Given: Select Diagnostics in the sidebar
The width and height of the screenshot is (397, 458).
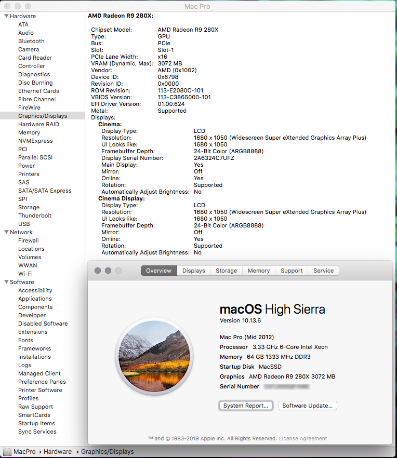Looking at the screenshot, I should [34, 74].
